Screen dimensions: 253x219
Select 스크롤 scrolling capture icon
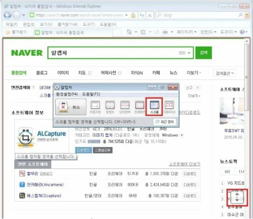154,107
